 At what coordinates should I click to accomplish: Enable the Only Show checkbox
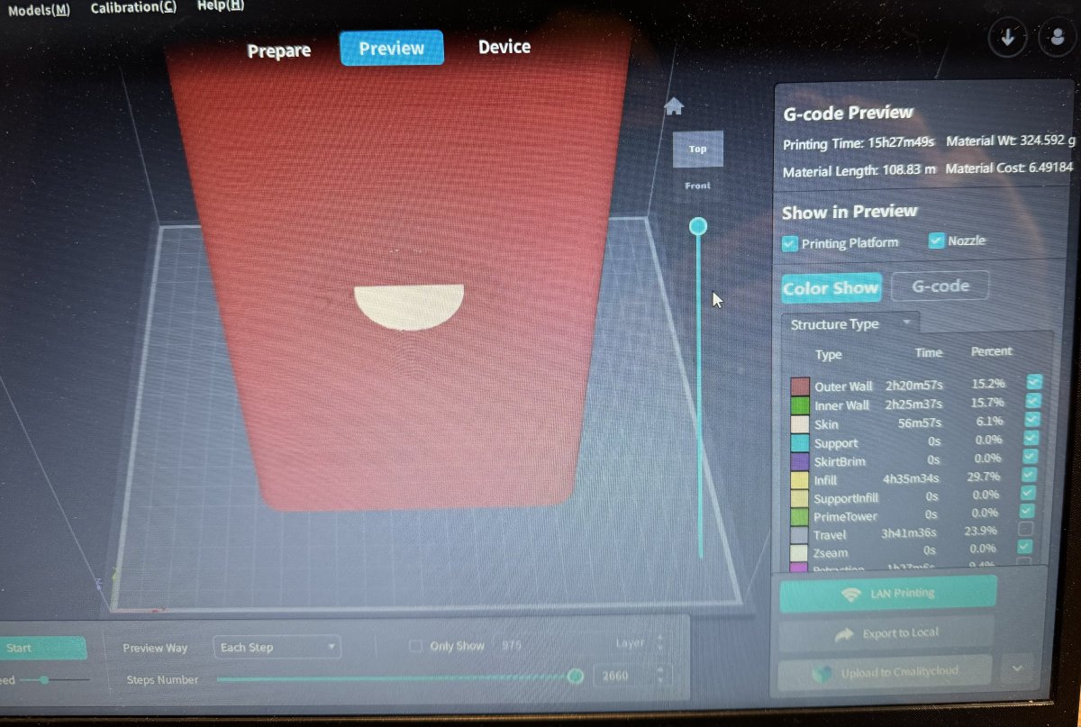pos(415,646)
